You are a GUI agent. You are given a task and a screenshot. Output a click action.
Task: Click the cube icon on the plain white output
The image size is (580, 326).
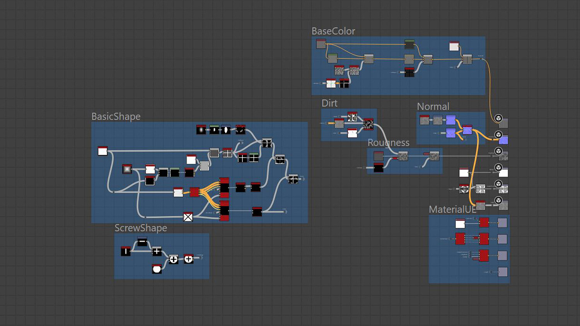pos(498,168)
